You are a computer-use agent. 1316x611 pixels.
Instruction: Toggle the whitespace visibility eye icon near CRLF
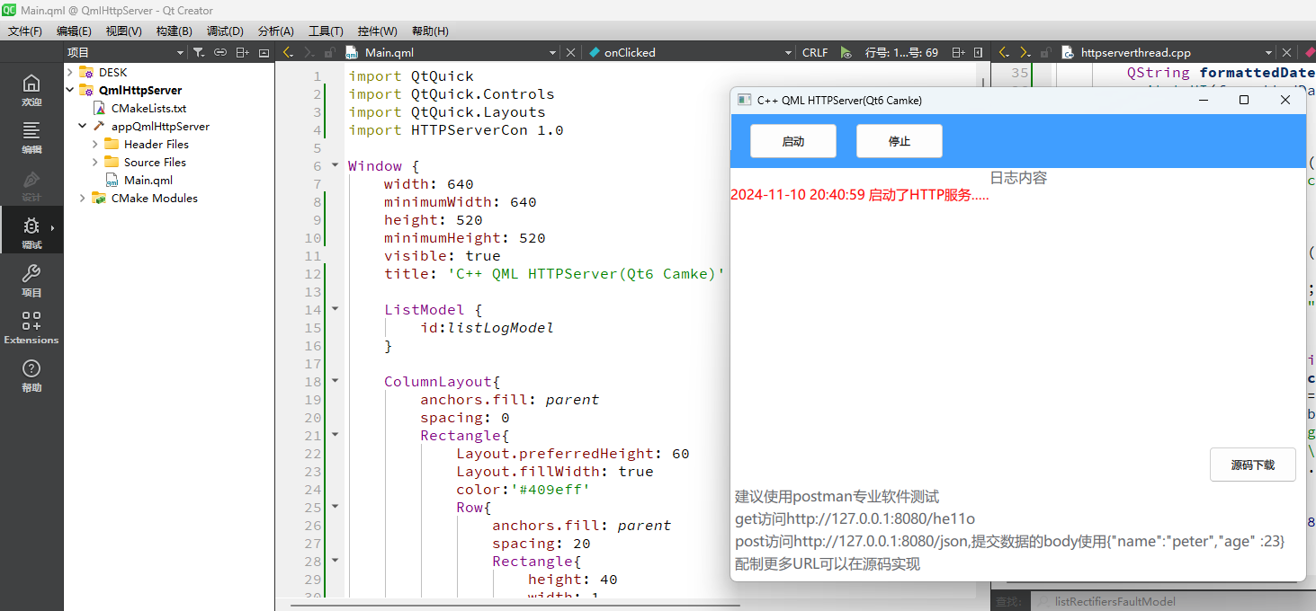846,52
